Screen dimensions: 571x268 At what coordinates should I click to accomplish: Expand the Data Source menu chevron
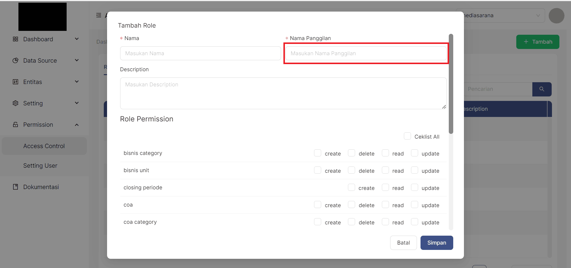click(x=77, y=61)
